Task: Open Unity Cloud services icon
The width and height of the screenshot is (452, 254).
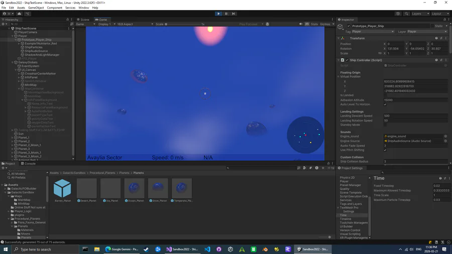Action: tap(19, 14)
